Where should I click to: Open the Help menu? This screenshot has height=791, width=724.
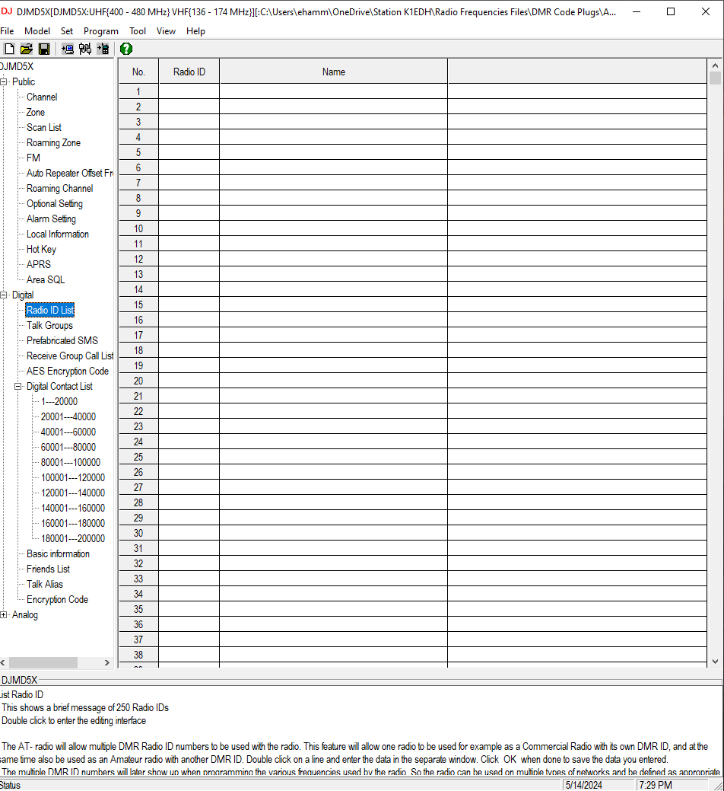tap(195, 31)
